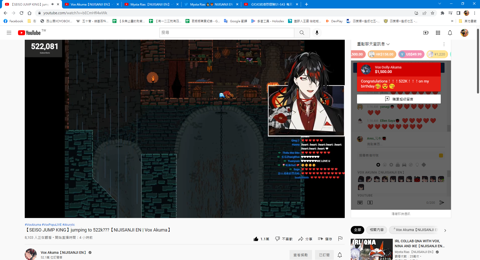
Task: Select the 全部 filter chip
Action: (357, 230)
